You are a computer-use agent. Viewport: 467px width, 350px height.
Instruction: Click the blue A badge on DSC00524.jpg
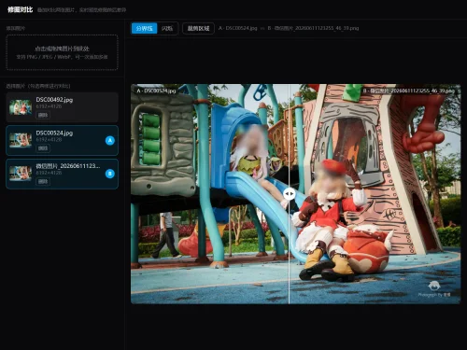click(110, 141)
